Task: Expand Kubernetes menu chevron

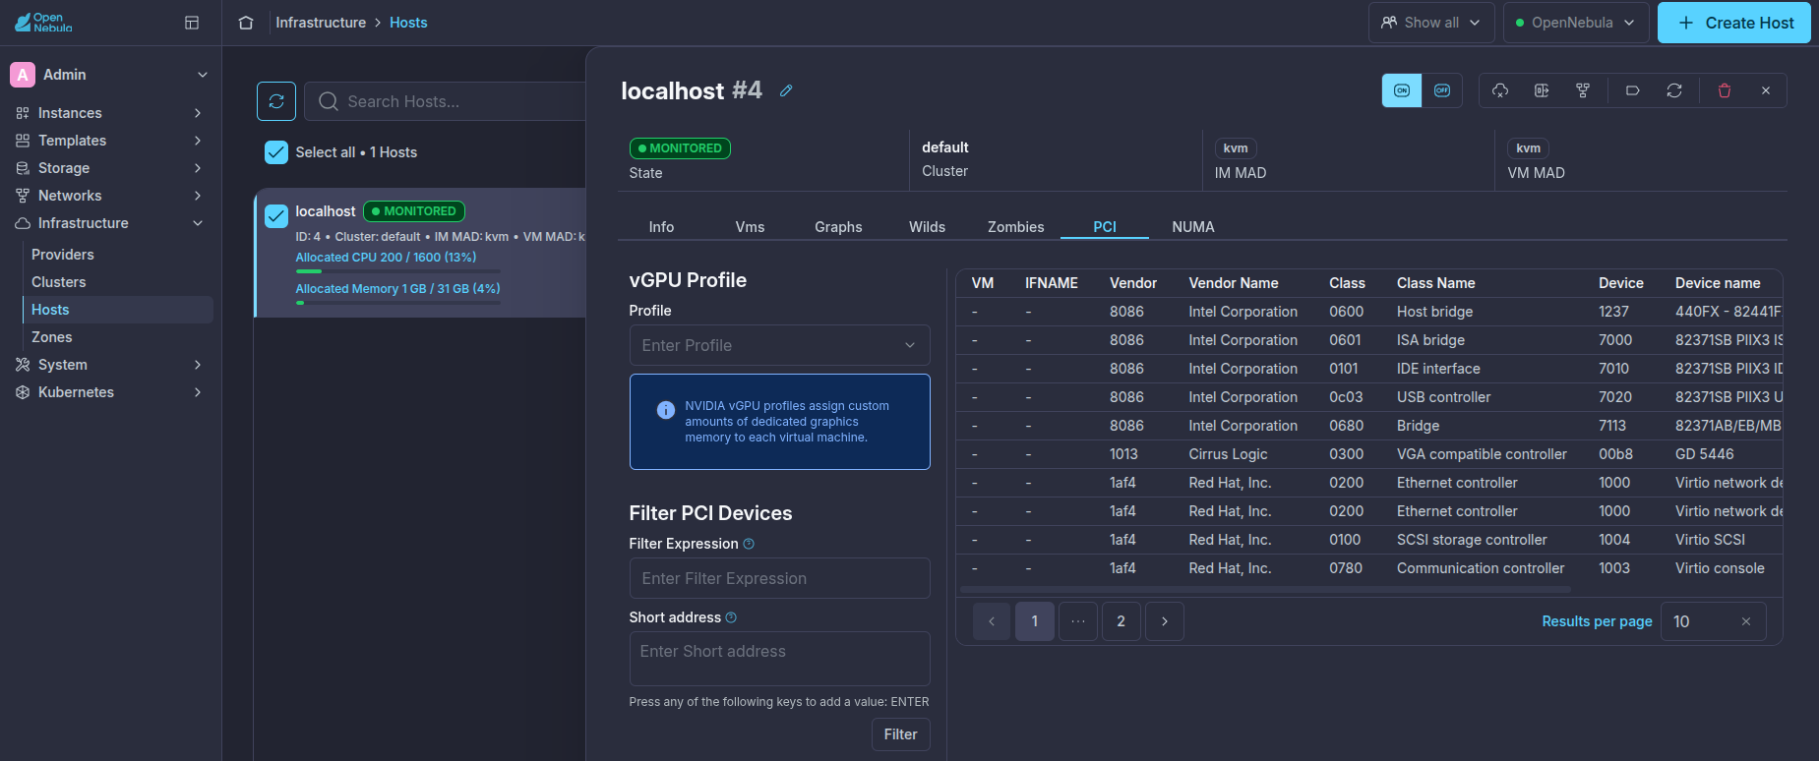Action: (198, 392)
